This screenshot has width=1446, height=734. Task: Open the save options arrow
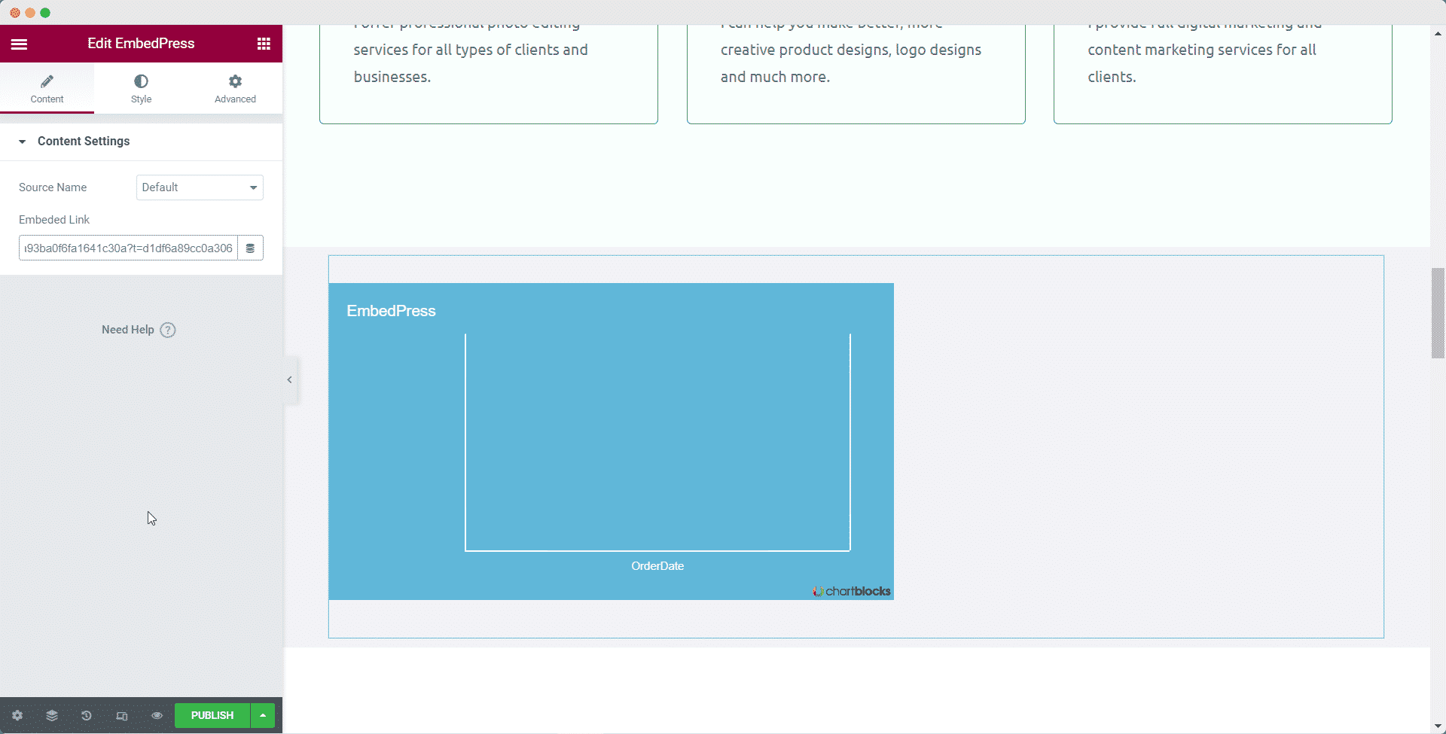263,715
